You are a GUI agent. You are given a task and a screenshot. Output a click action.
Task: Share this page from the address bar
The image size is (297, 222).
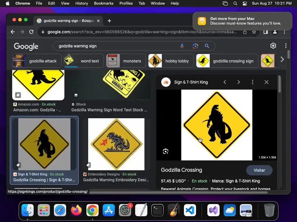pyautogui.click(x=245, y=32)
